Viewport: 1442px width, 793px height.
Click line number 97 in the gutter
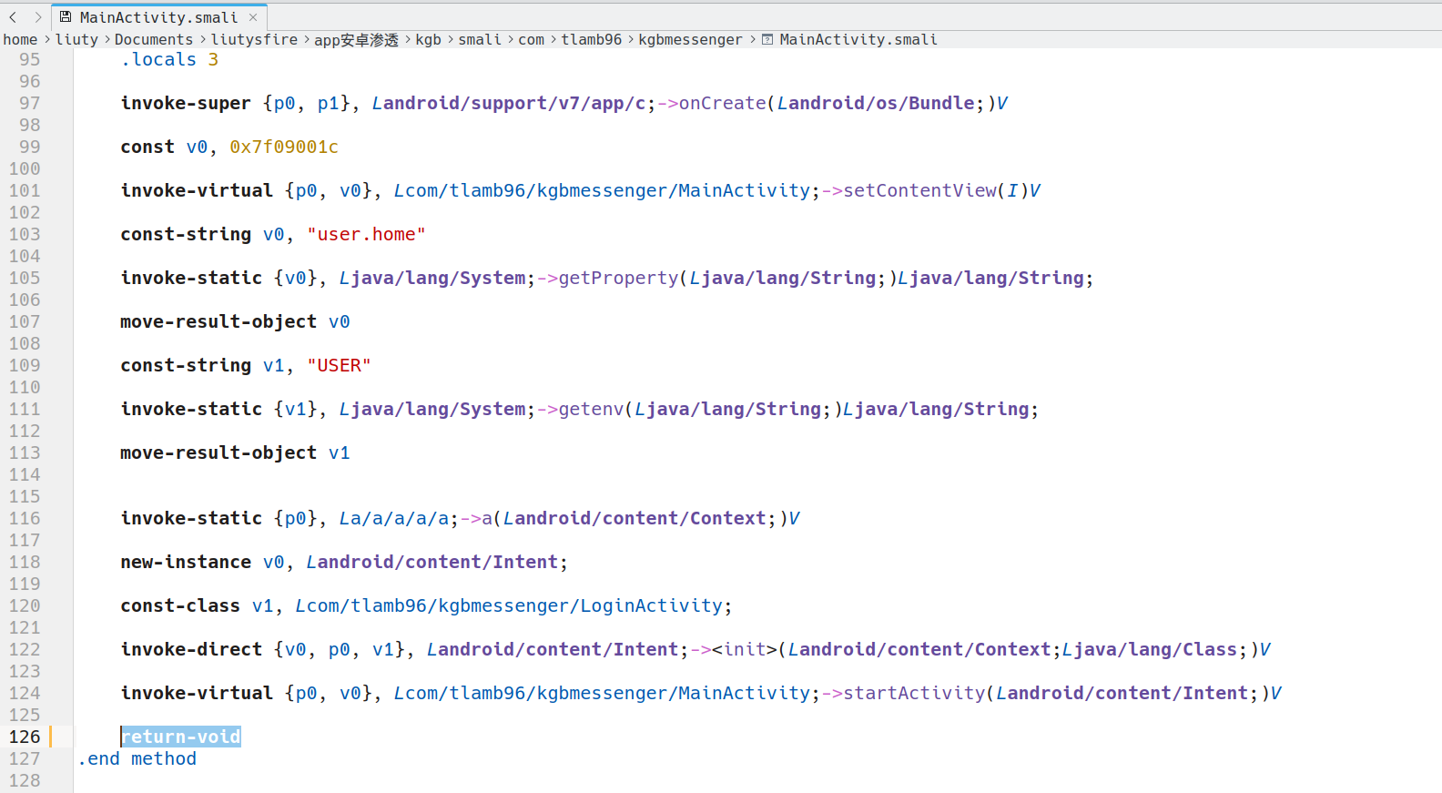pyautogui.click(x=30, y=103)
